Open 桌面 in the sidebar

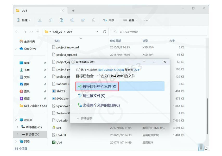25,63
